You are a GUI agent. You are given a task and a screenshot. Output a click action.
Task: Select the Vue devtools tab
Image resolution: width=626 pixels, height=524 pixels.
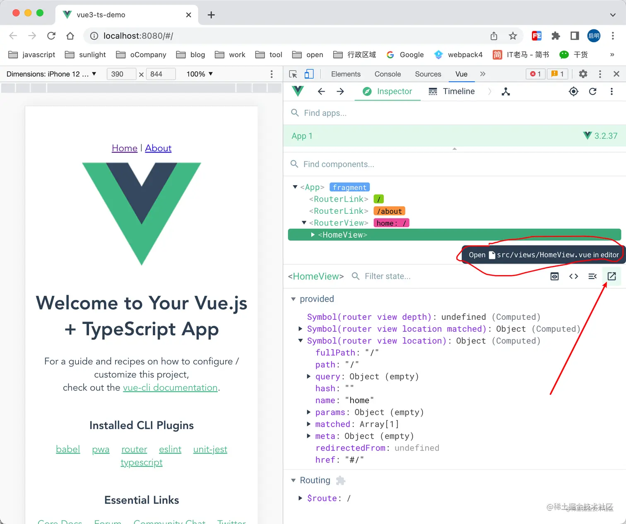coord(461,74)
